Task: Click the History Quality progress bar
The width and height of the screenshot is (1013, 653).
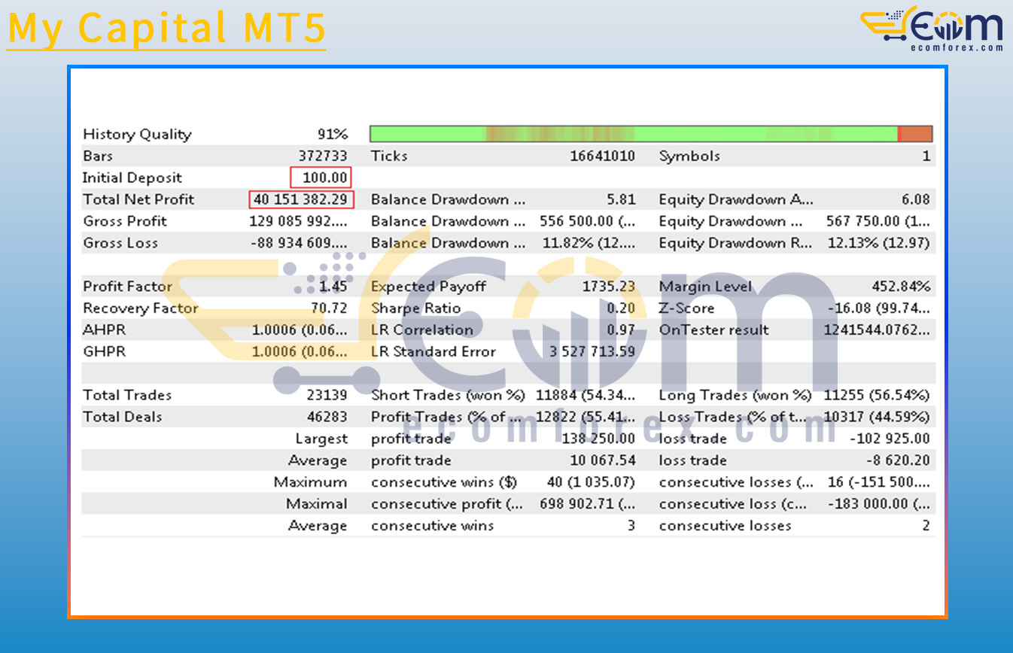Action: pyautogui.click(x=651, y=134)
